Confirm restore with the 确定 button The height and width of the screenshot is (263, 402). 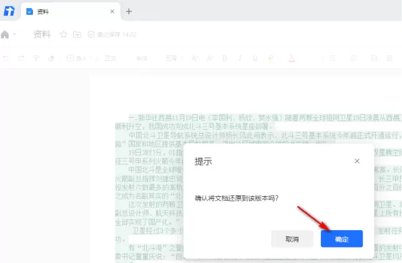coord(342,239)
